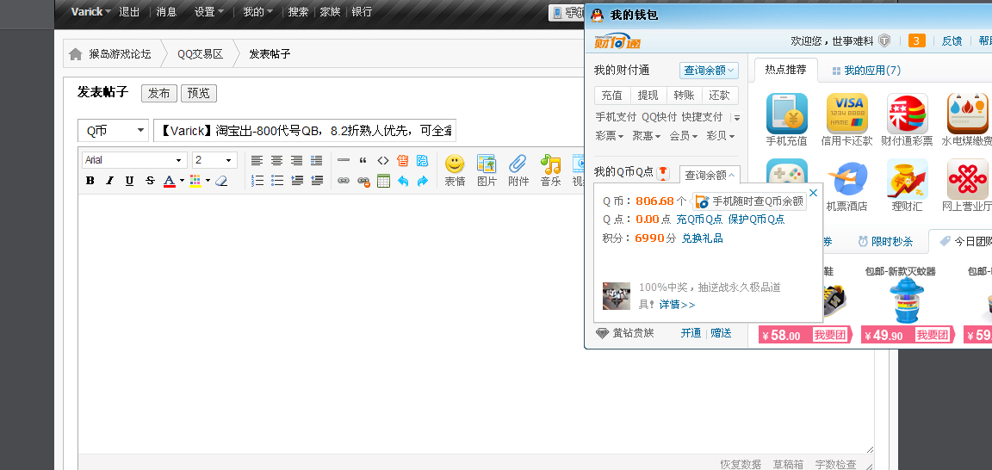Switch to 我的应用(7) tab
992x470 pixels.
(866, 71)
